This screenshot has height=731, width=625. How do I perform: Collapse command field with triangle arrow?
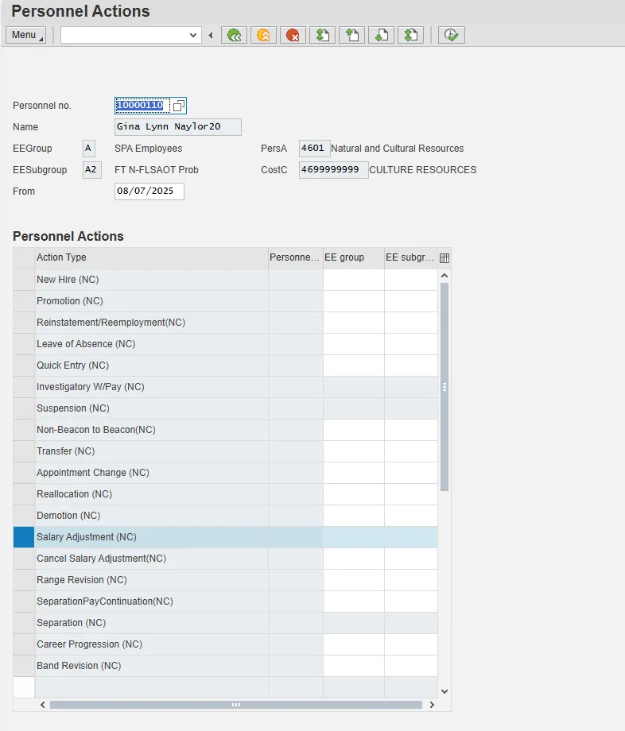click(211, 35)
